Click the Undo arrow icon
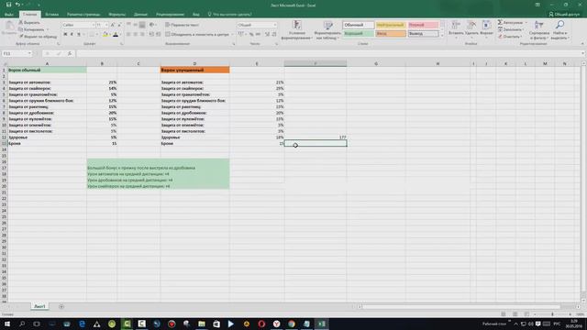The width and height of the screenshot is (587, 330). 17,5
